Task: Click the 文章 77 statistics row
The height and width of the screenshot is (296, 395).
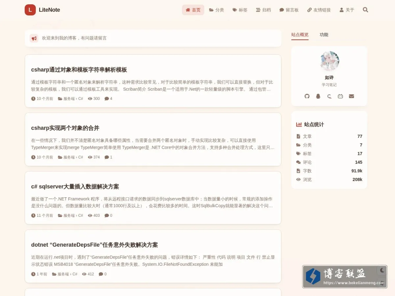Action: tap(329, 136)
